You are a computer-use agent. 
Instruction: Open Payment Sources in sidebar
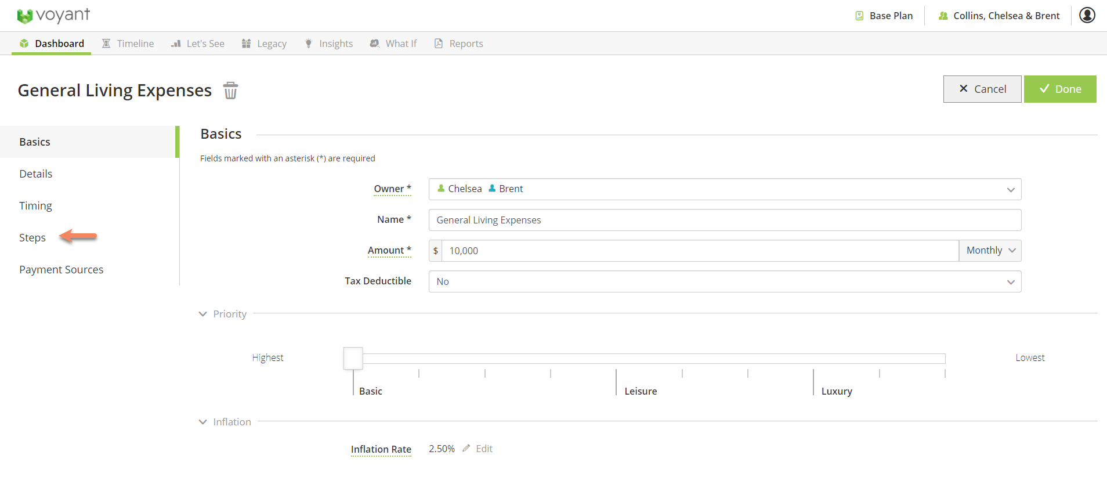click(61, 270)
